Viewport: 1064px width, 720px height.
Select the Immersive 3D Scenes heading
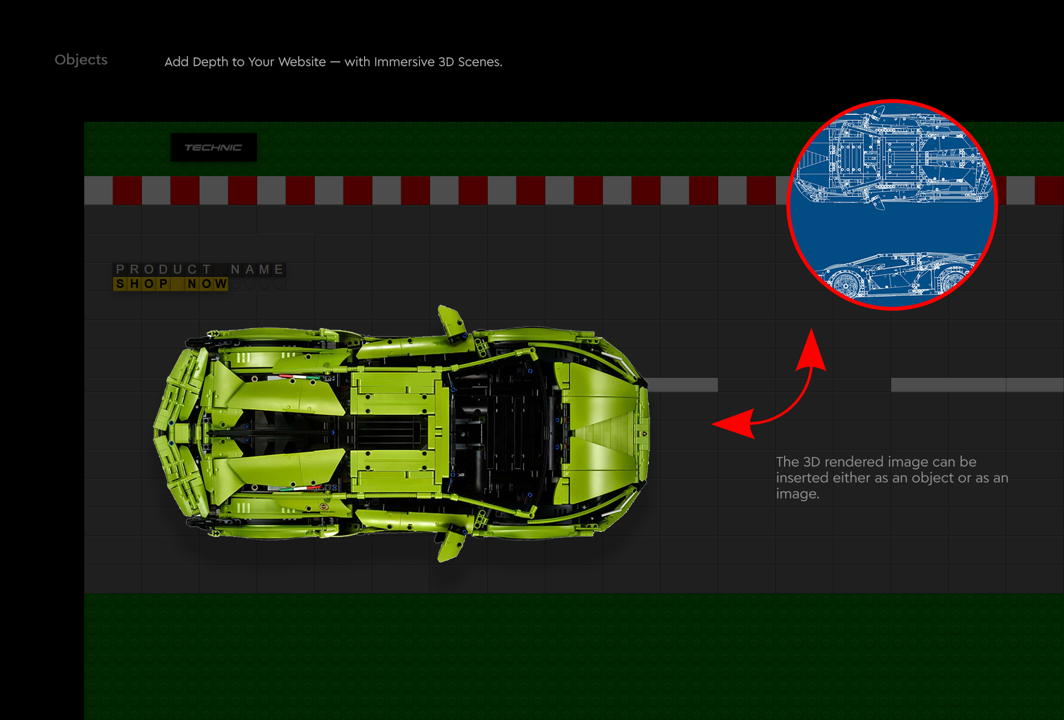(334, 62)
